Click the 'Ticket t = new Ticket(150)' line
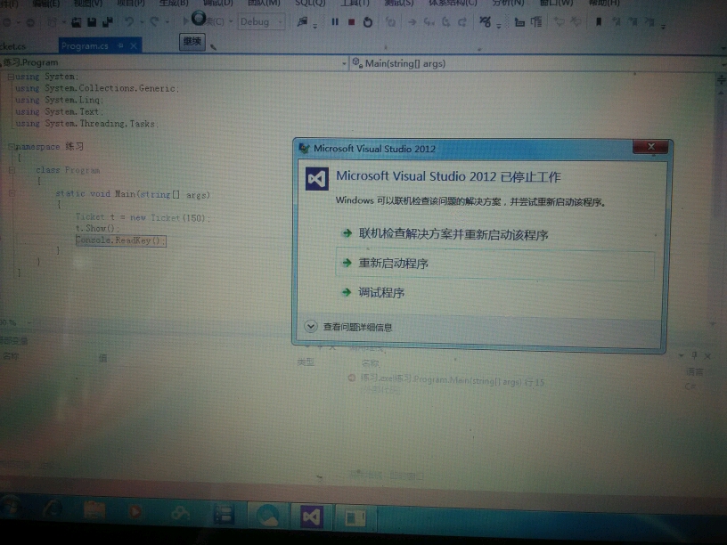Viewport: 727px width, 545px height. pyautogui.click(x=143, y=217)
